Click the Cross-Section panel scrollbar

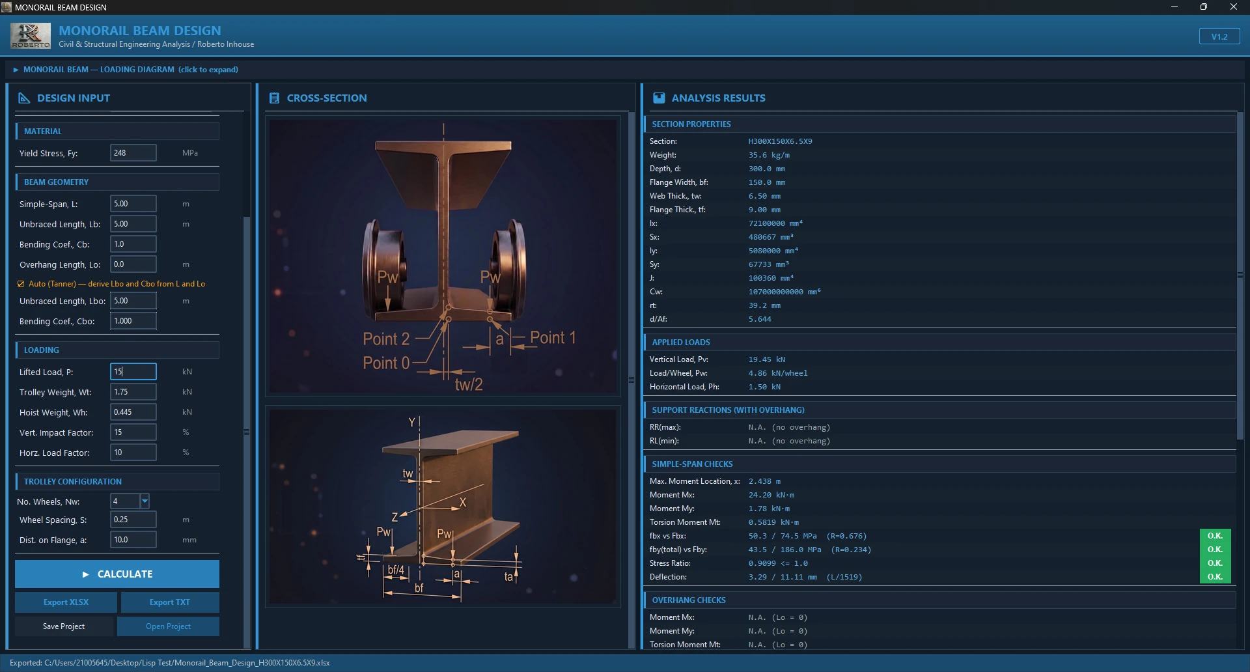tap(631, 380)
